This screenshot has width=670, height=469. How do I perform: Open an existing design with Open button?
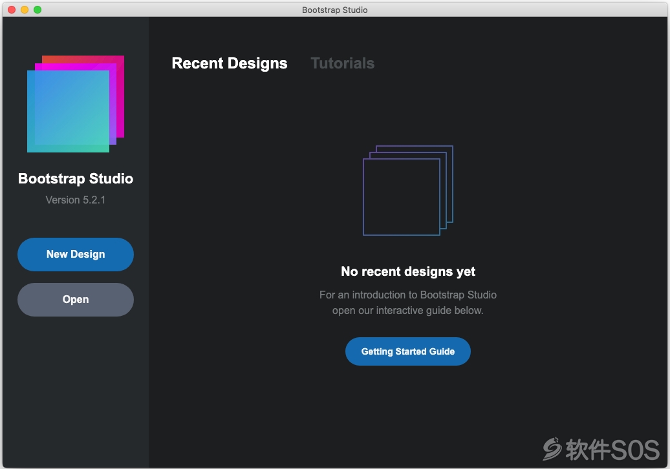click(76, 300)
